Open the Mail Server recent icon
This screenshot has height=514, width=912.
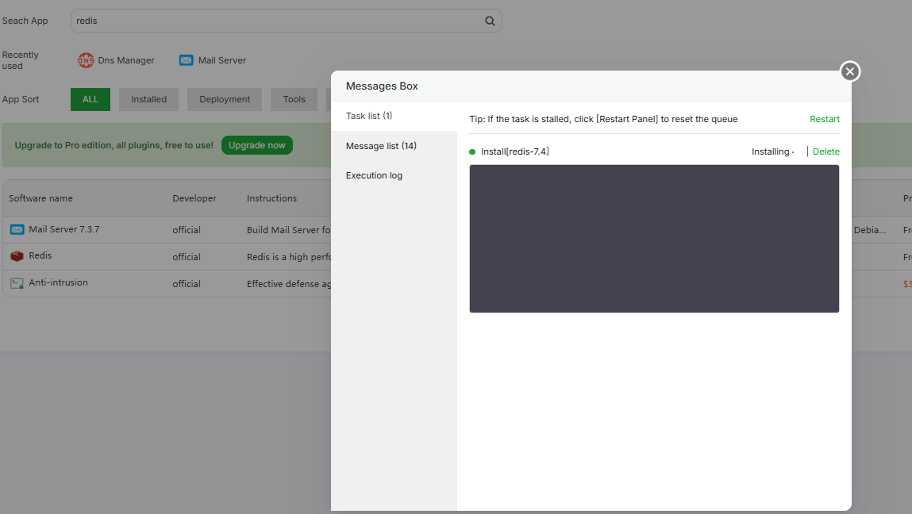[186, 60]
